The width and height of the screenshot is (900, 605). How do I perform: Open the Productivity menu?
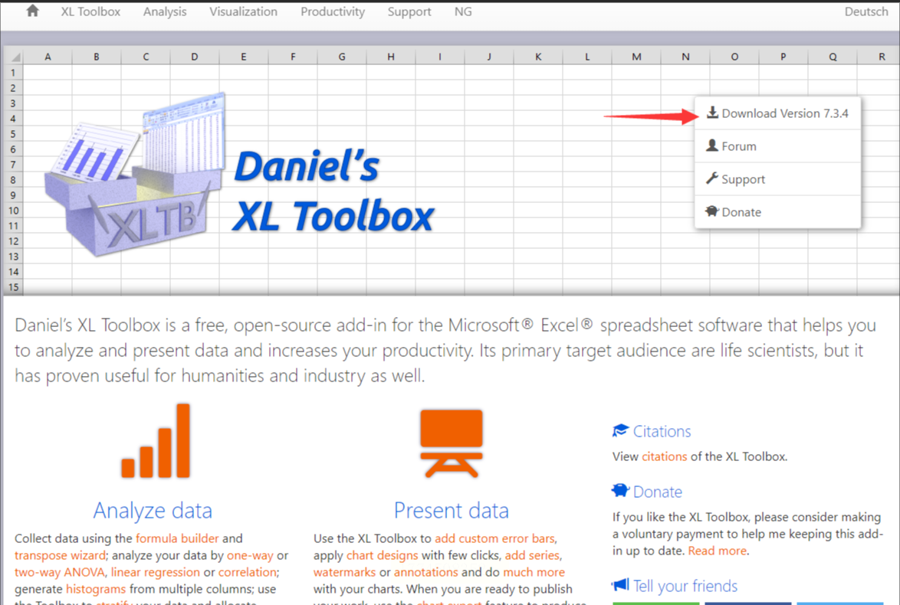coord(333,11)
